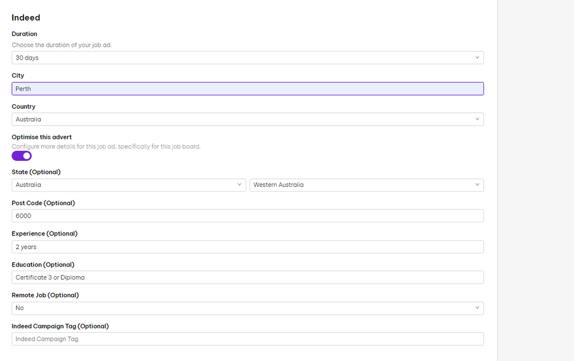Disable the Optimise this advert toggle
Viewport: 574px width, 361px height.
pos(22,156)
